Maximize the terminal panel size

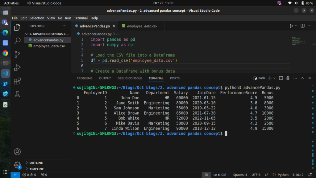click(x=302, y=78)
